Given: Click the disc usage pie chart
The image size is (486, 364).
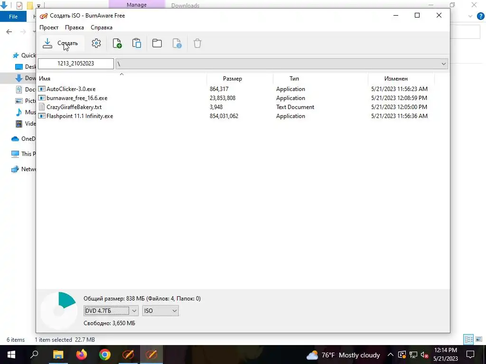Looking at the screenshot, I should coord(59,311).
